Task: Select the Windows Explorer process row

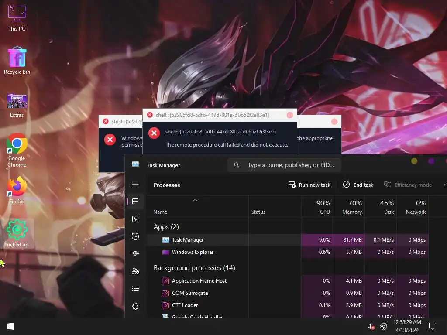Action: [288, 252]
